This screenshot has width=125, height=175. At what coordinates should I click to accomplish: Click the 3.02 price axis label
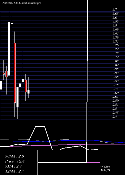pyautogui.click(x=115, y=65)
